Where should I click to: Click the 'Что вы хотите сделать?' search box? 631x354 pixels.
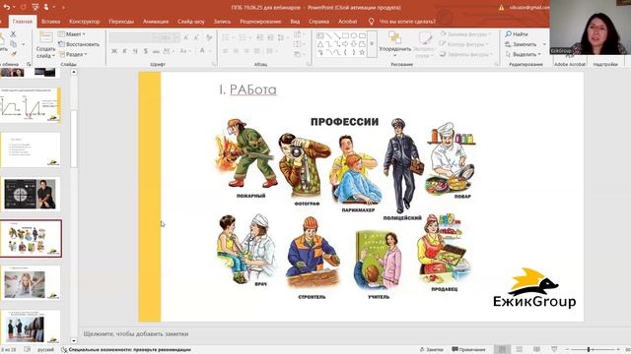pyautogui.click(x=402, y=22)
